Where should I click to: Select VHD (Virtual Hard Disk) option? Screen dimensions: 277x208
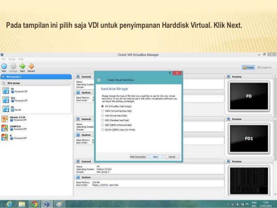[x=102, y=116]
